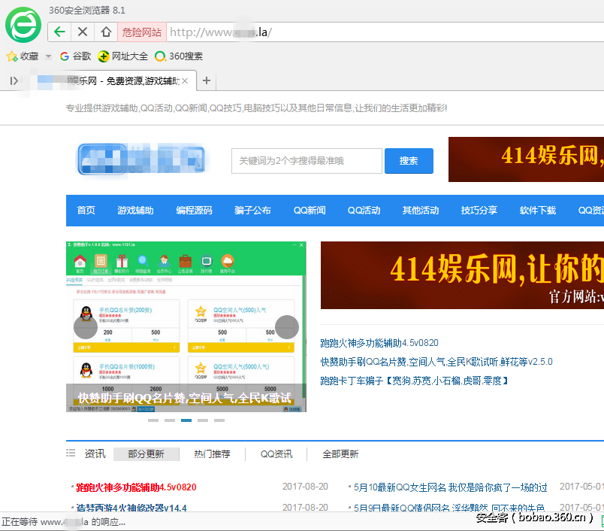Switch to the 全部更新 tab
Image resolution: width=604 pixels, height=531 pixels.
tap(340, 453)
